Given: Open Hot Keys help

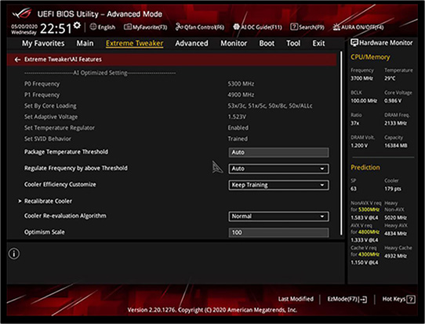Looking at the screenshot, I should pos(398,299).
